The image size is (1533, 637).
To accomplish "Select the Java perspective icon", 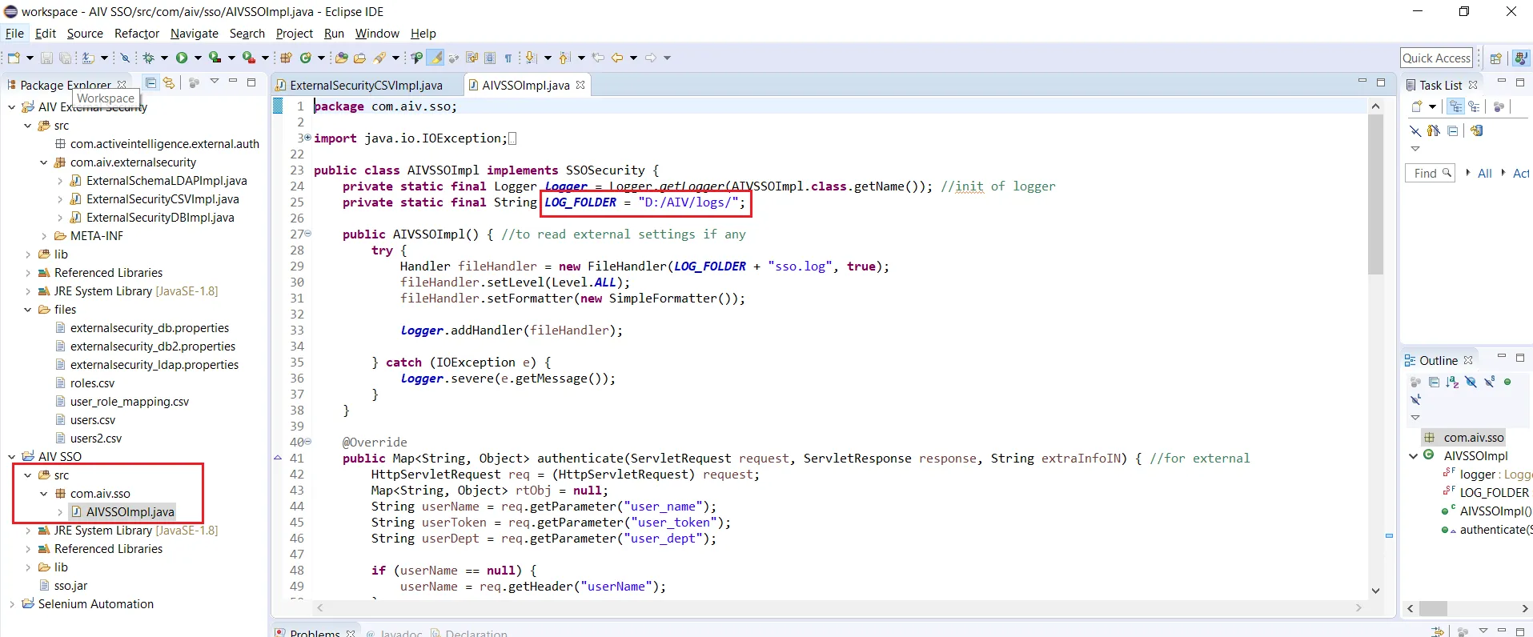I will [1521, 58].
